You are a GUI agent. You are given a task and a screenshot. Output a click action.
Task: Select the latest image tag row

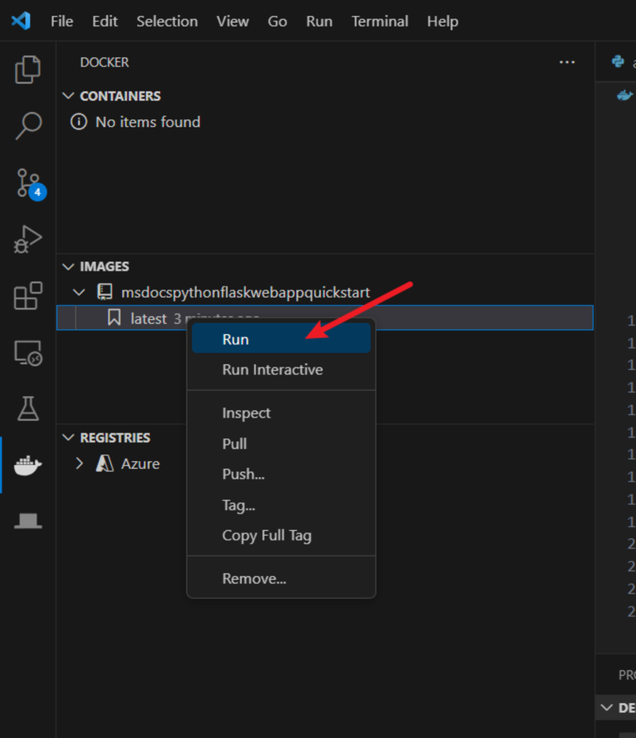point(324,317)
